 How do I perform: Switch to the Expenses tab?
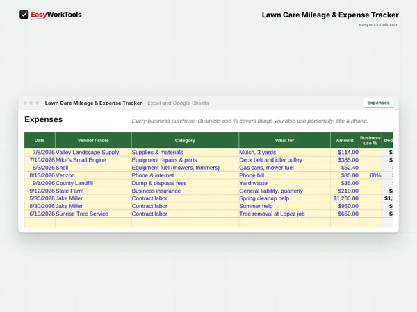point(378,103)
